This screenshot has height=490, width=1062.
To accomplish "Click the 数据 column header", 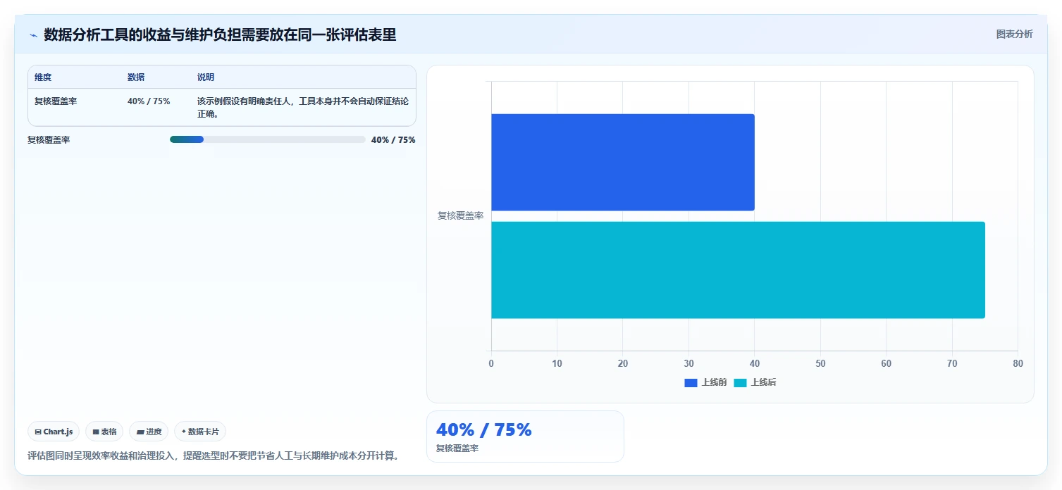I will (x=136, y=77).
